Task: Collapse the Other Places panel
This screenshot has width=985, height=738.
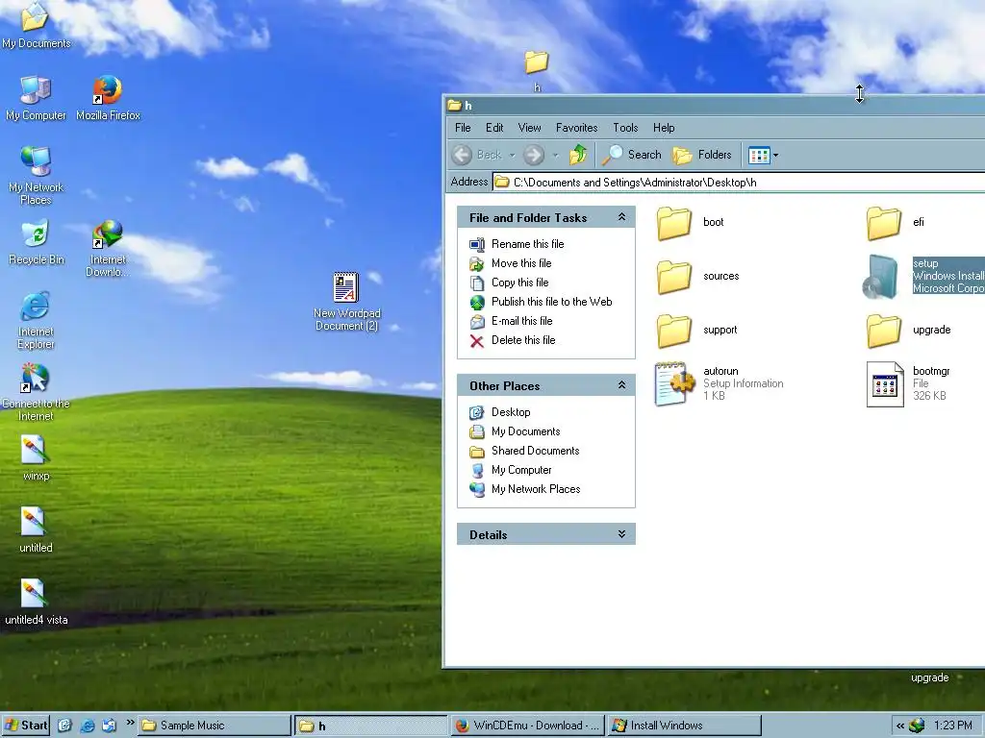Action: click(x=621, y=384)
